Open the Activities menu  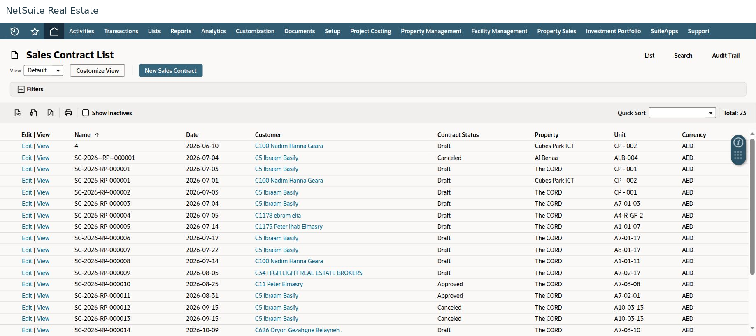pyautogui.click(x=81, y=31)
